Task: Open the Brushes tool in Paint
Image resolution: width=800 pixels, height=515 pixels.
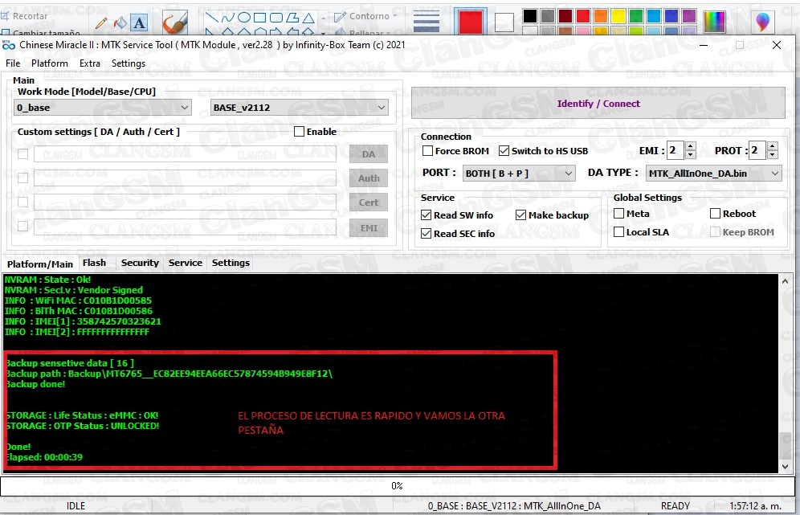Action: (173, 22)
